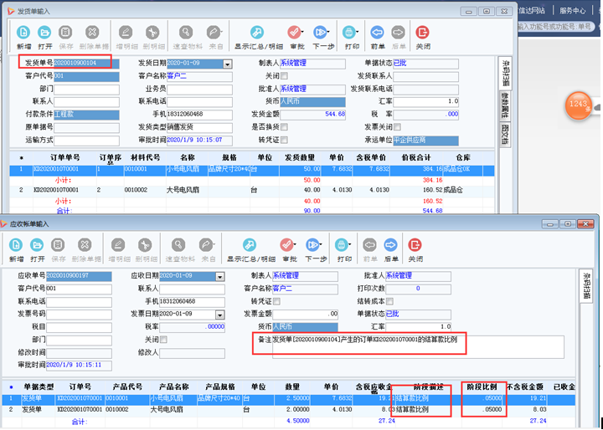The width and height of the screenshot is (603, 430).
Task: Click 保存 icon in 应收帐单输入 toolbar
Action: click(x=58, y=245)
